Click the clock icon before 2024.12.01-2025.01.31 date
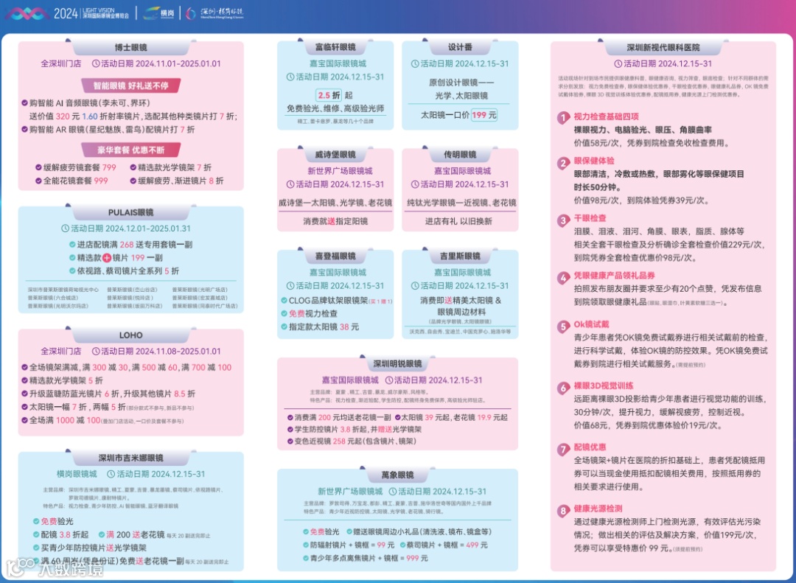Viewport: 796px width, 583px height. 66,228
